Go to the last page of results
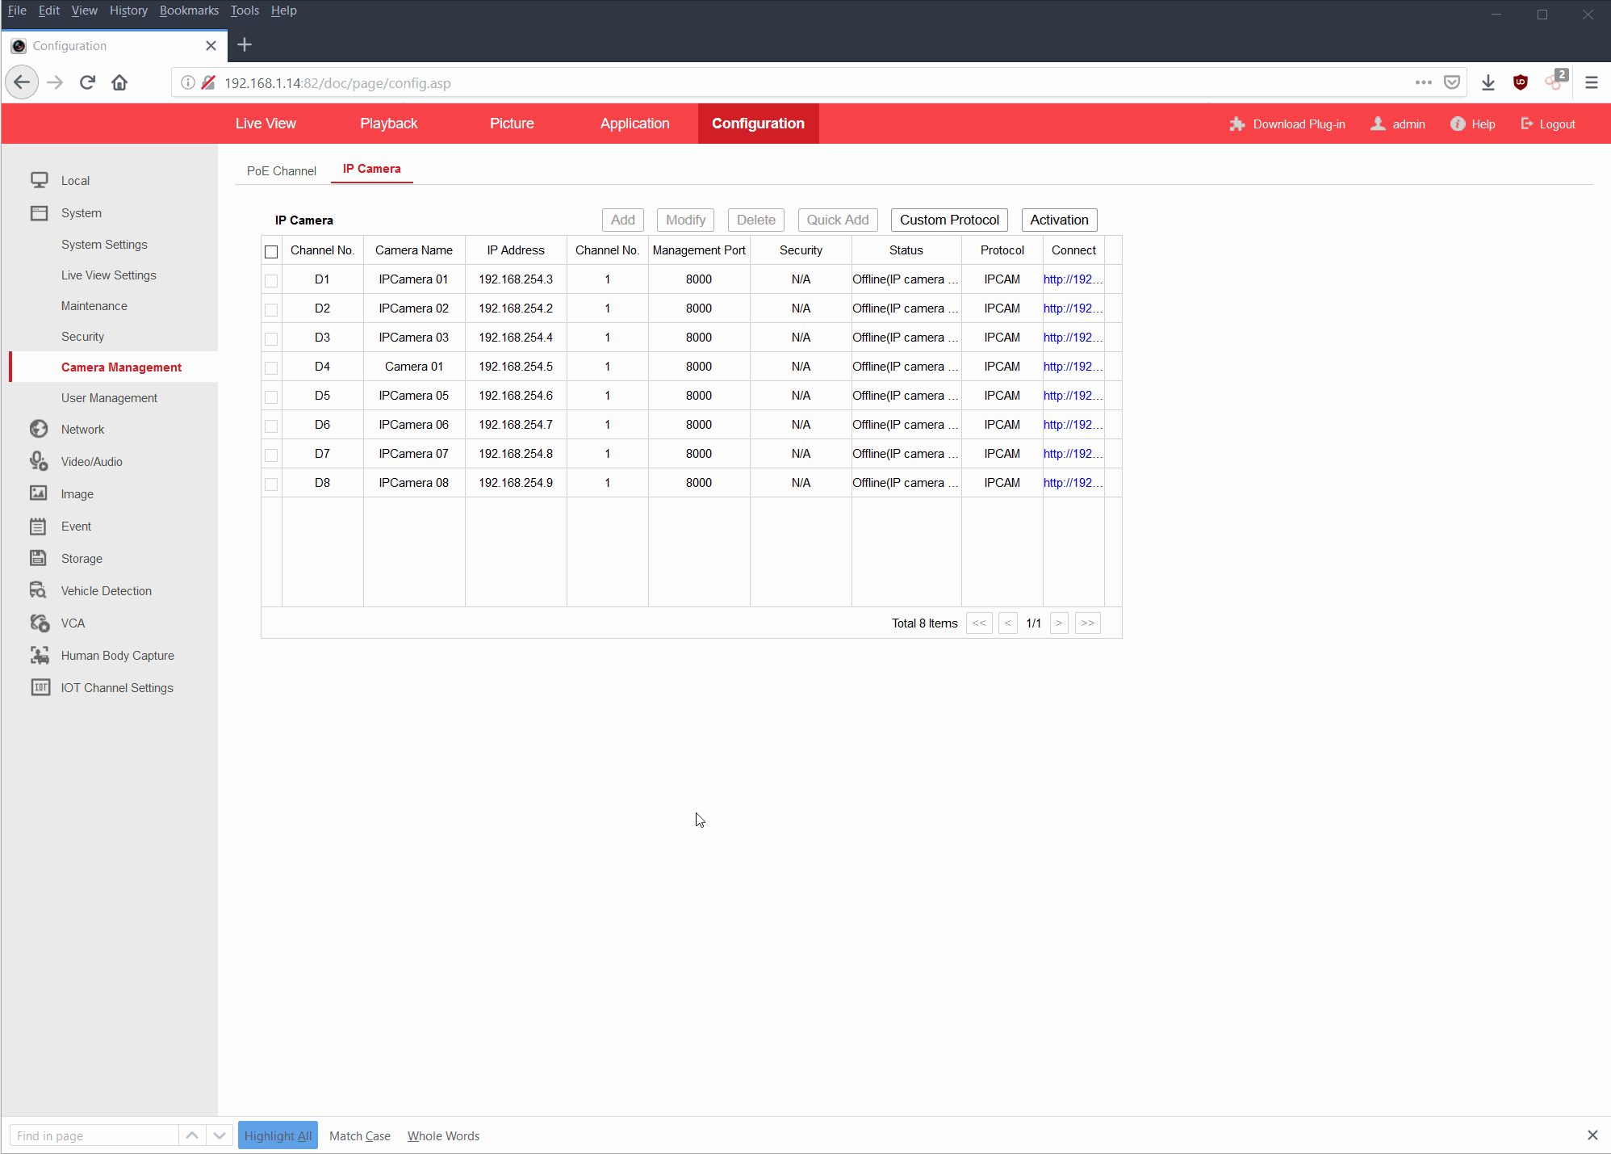Viewport: 1611px width, 1154px height. [1087, 623]
